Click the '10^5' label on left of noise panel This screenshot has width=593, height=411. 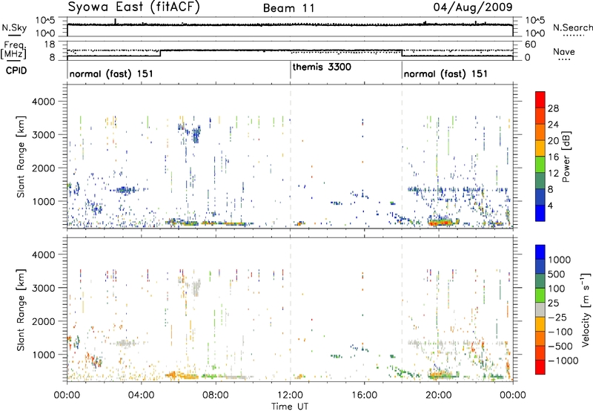pyautogui.click(x=45, y=20)
